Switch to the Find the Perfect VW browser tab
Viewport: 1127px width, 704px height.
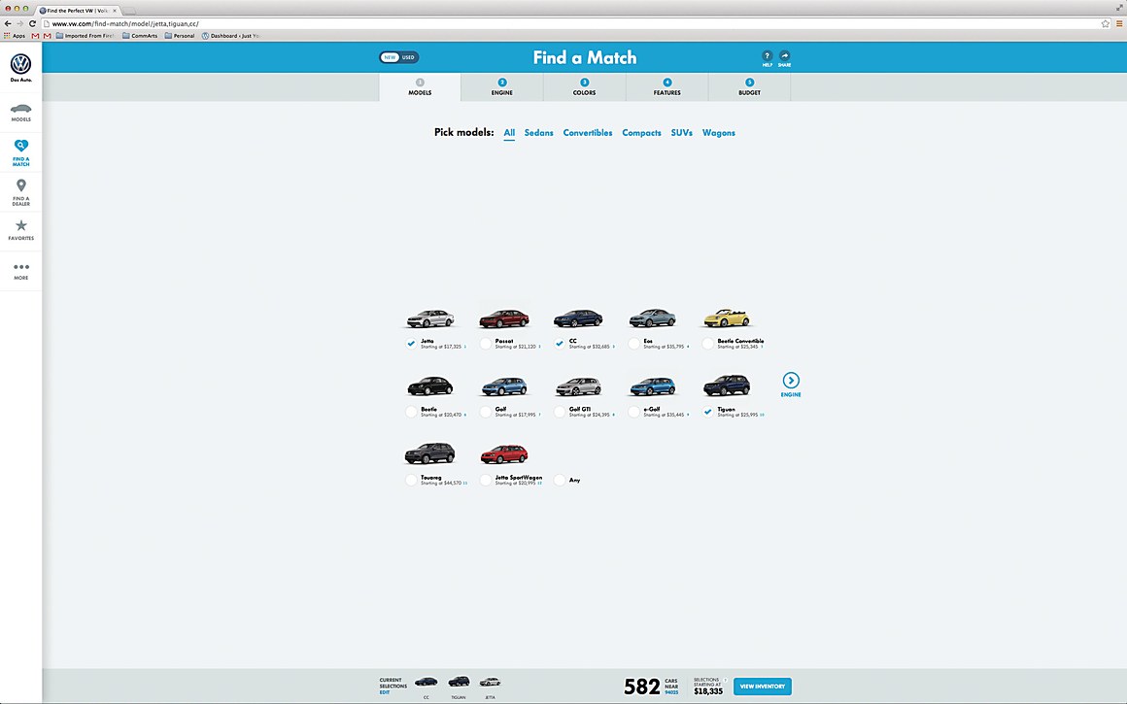[x=77, y=11]
